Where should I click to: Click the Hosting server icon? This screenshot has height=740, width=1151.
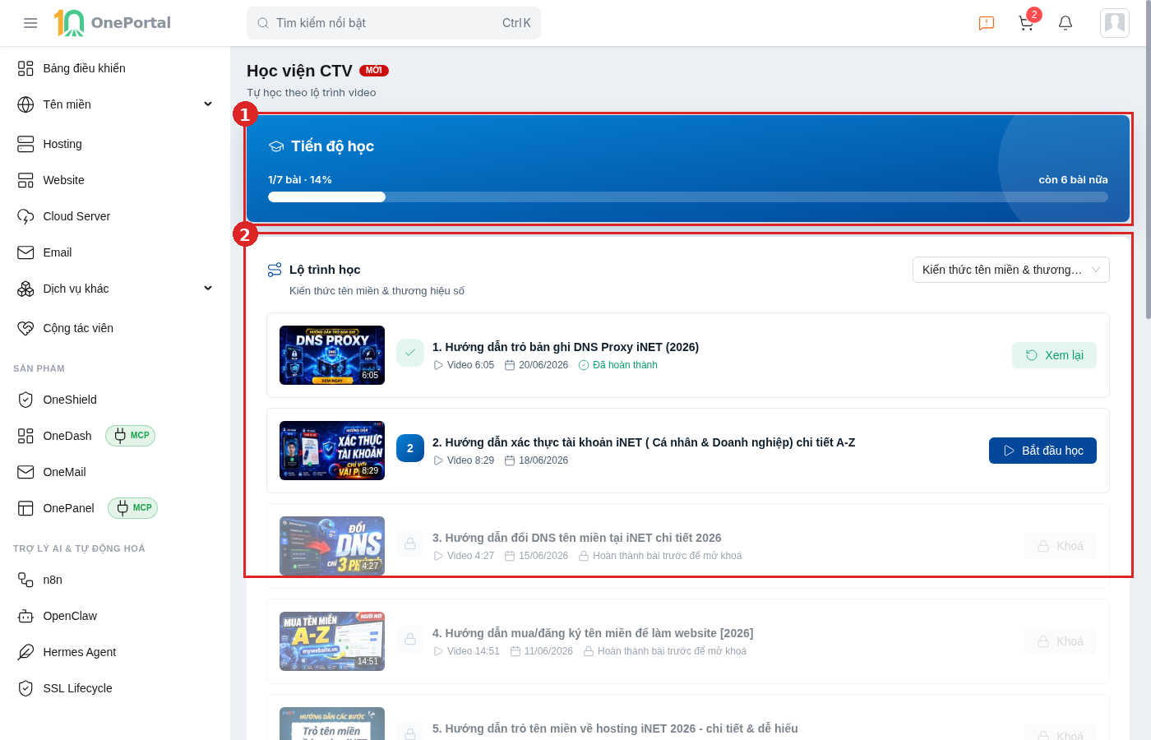click(x=25, y=144)
